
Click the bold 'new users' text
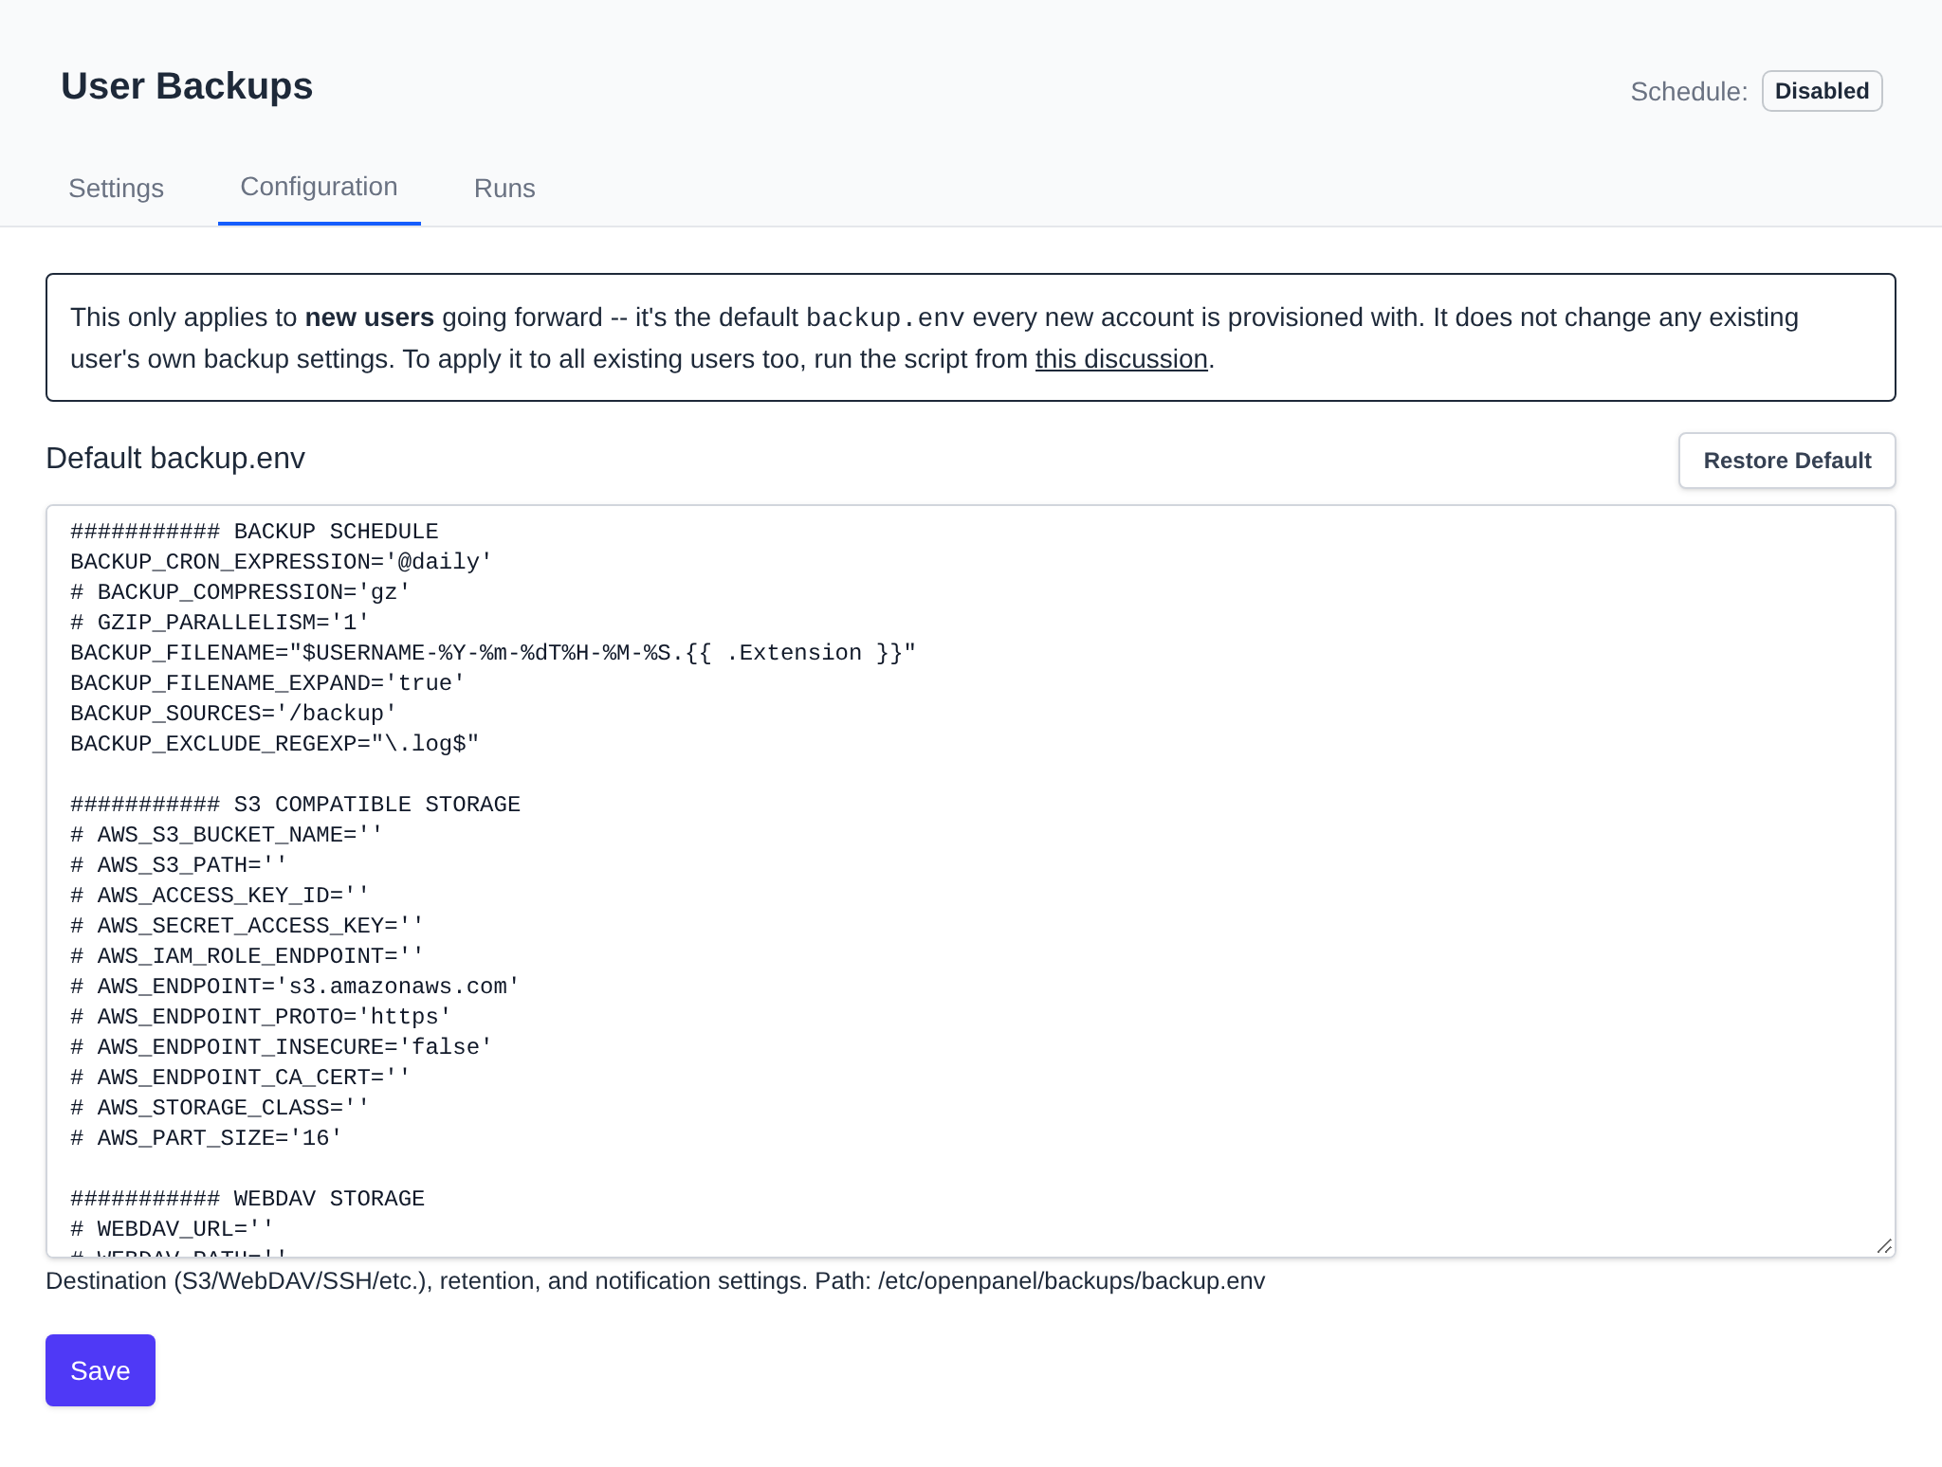370,317
